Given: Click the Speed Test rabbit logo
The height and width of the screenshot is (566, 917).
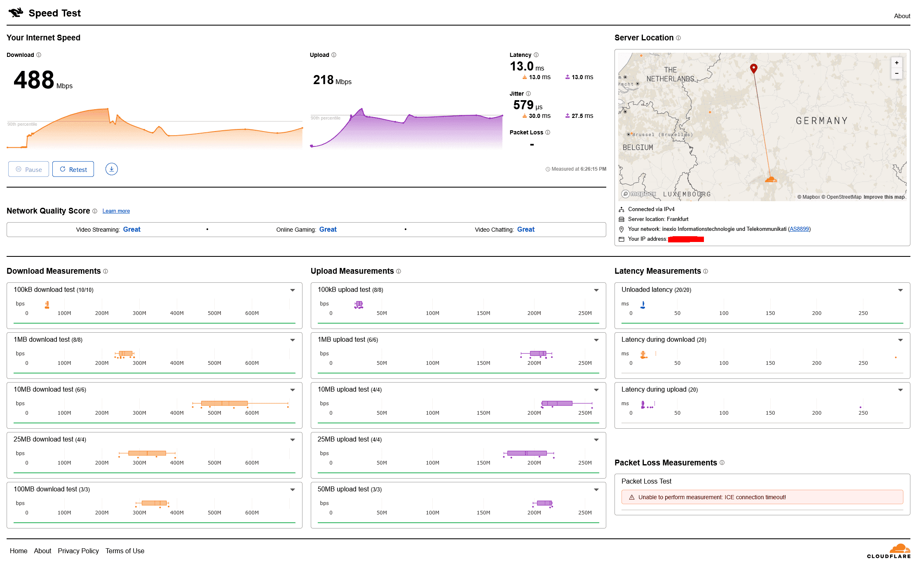Looking at the screenshot, I should click(x=16, y=13).
